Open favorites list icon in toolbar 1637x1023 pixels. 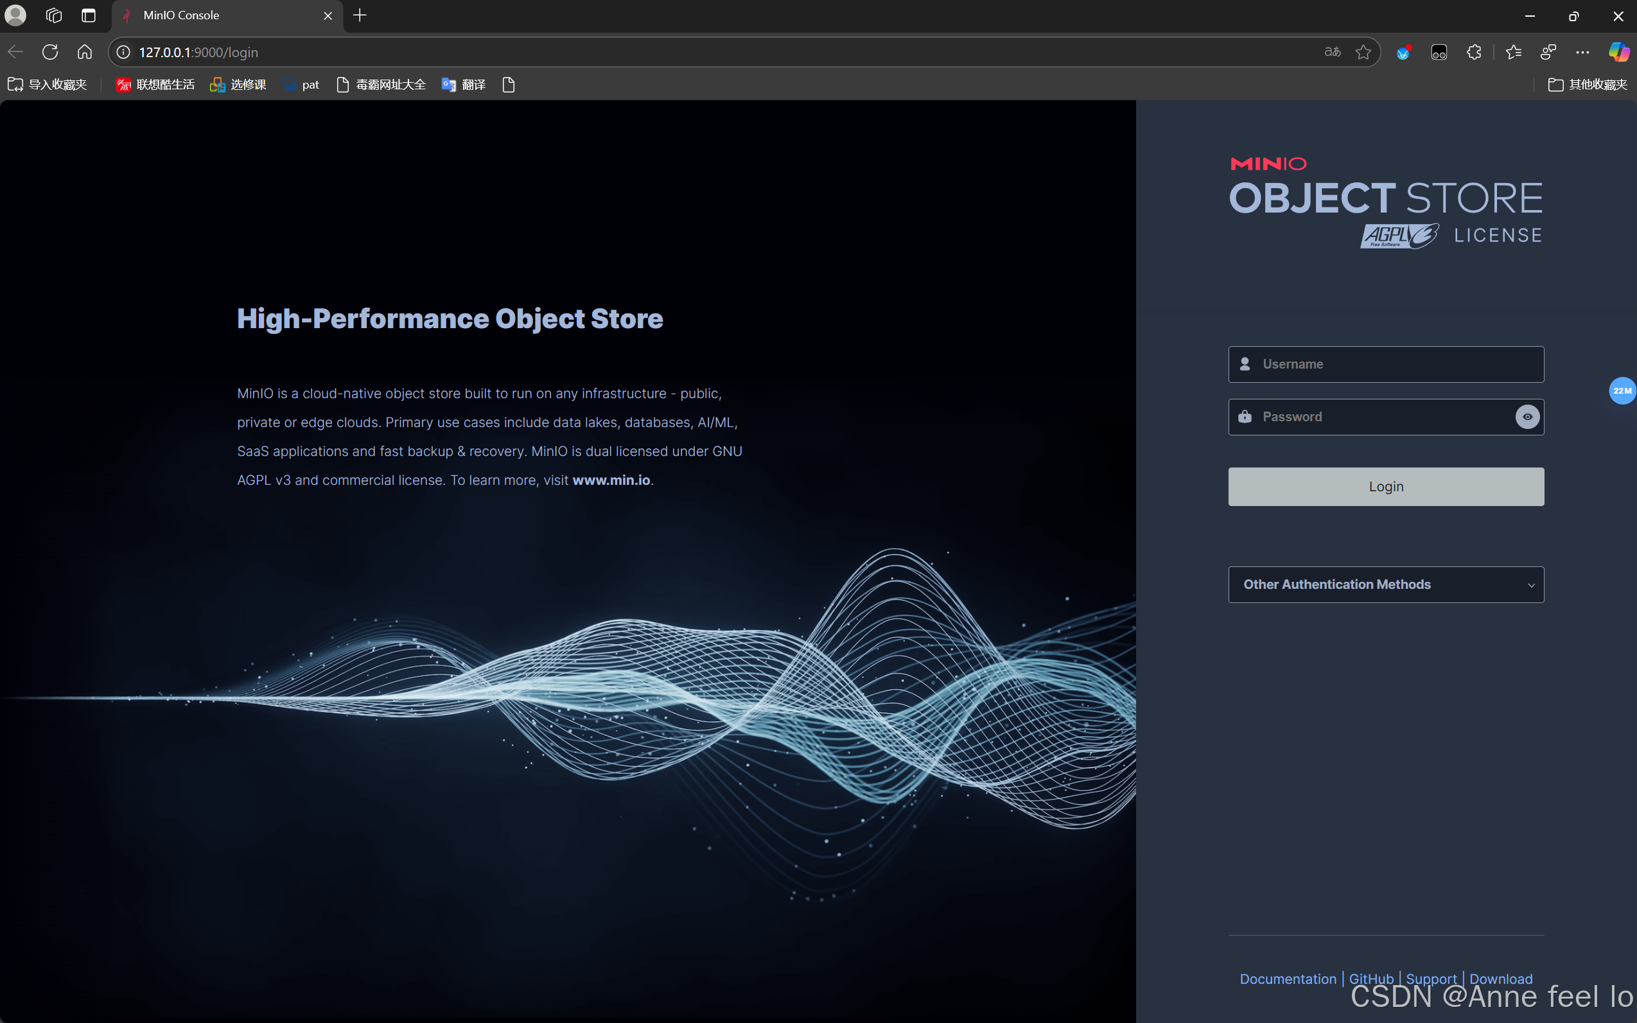(x=1513, y=52)
